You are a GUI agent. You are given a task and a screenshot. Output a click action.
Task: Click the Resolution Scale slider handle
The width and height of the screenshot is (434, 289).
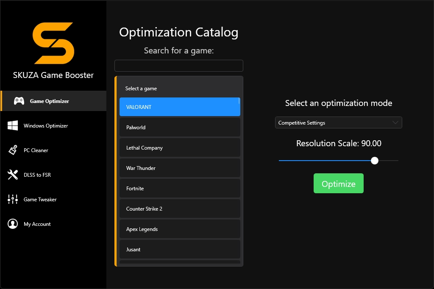(x=374, y=161)
